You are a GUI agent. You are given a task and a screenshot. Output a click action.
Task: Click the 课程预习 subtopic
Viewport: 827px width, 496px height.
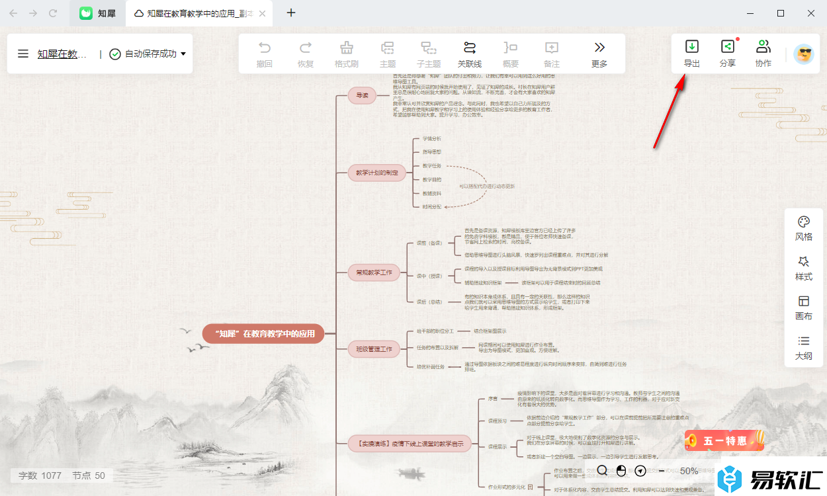pyautogui.click(x=497, y=421)
